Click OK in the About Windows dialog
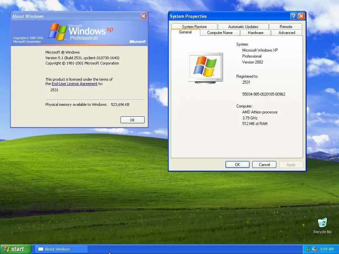 132,120
